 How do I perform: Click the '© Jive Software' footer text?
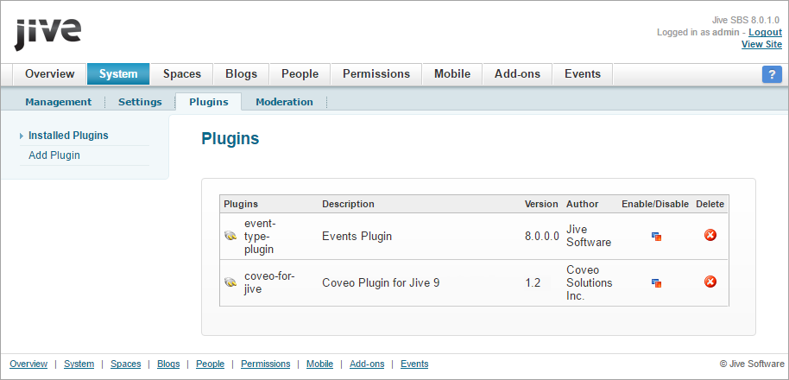pos(751,364)
